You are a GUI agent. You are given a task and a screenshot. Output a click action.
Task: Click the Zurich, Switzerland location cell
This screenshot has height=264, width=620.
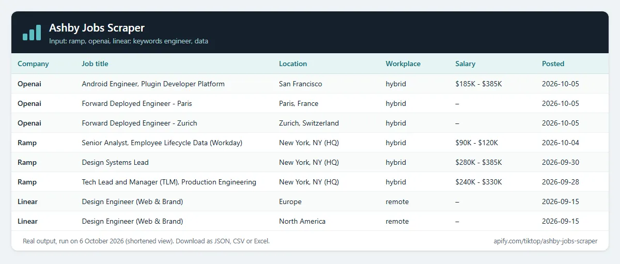pos(309,123)
